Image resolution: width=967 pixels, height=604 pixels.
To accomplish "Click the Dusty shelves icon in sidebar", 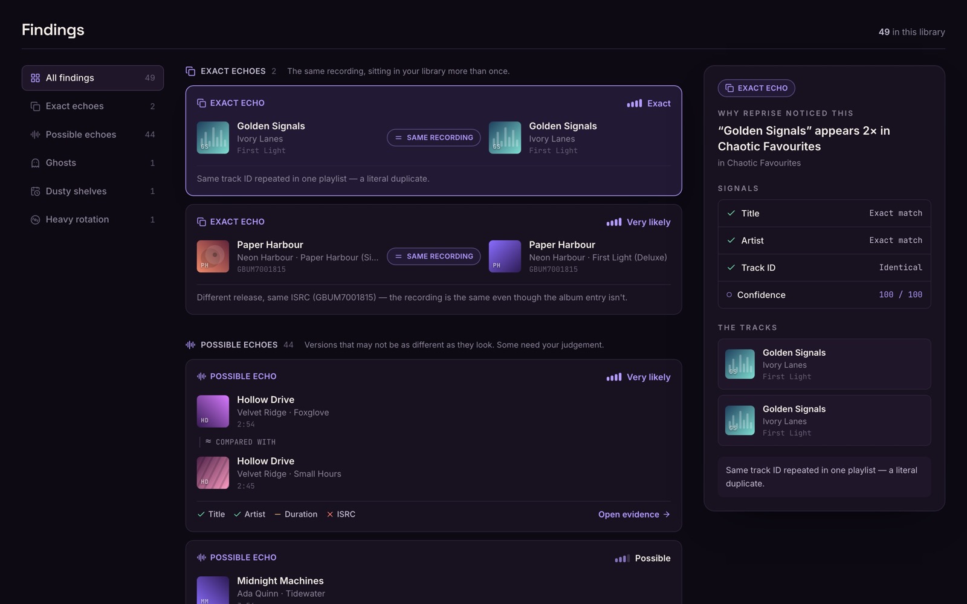I will coord(35,191).
